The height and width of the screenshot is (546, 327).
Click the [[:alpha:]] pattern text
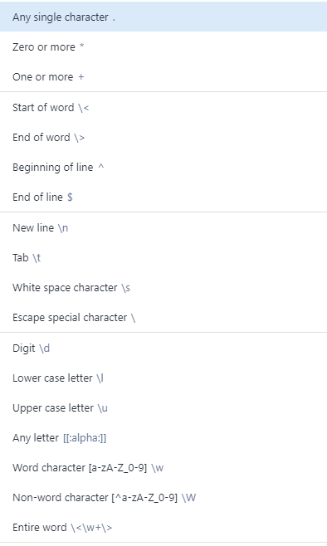(x=85, y=438)
